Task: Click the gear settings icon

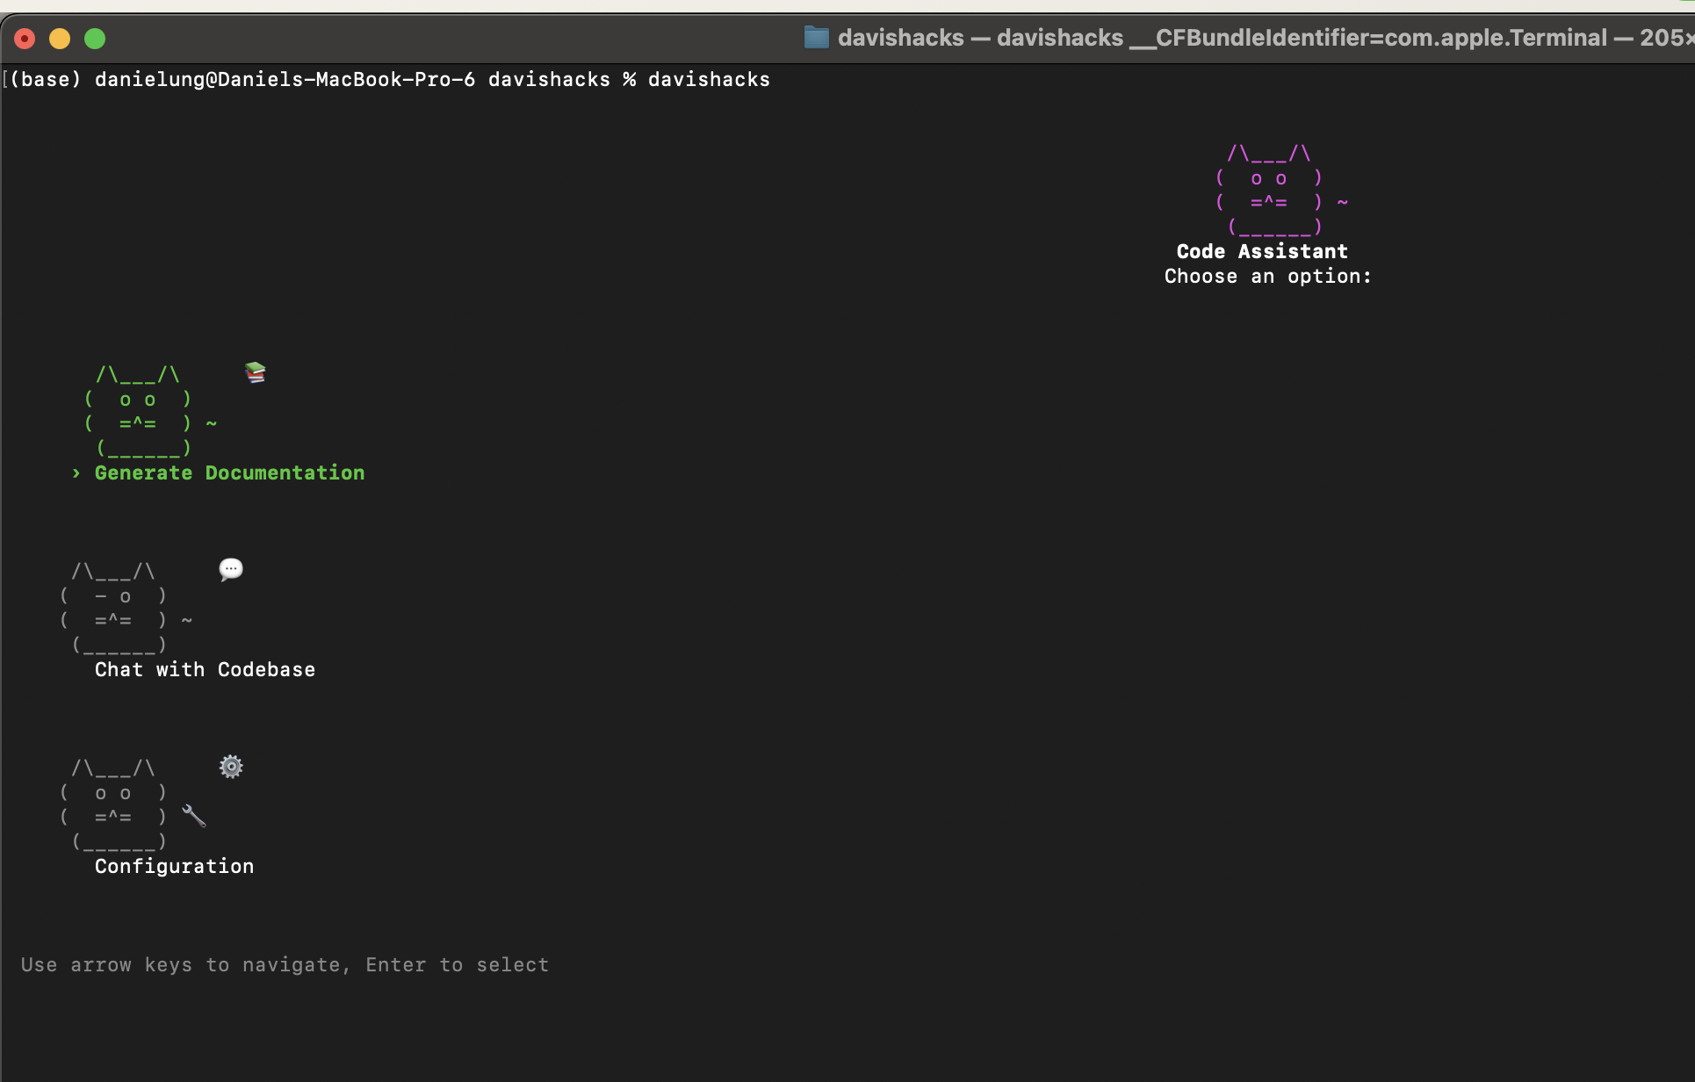Action: point(230,767)
